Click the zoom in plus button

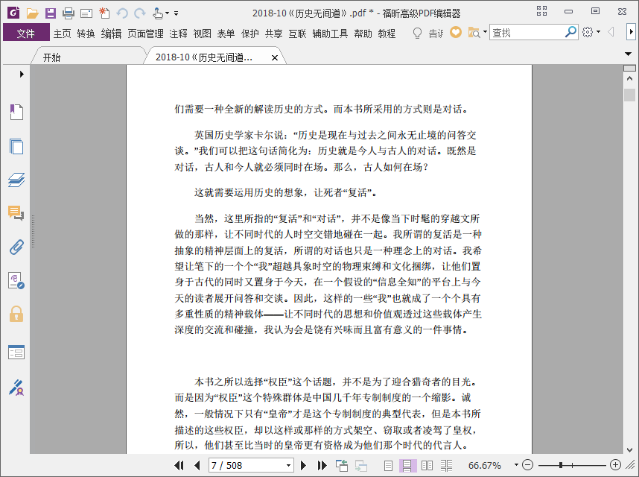tap(615, 465)
